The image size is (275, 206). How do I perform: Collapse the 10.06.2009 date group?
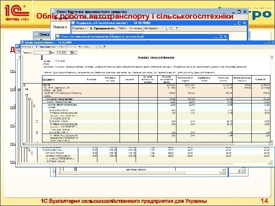click(37, 121)
